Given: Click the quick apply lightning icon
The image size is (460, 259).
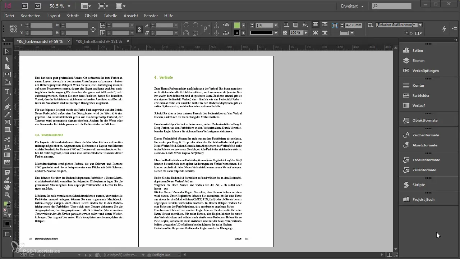Looking at the screenshot, I should [x=444, y=29].
